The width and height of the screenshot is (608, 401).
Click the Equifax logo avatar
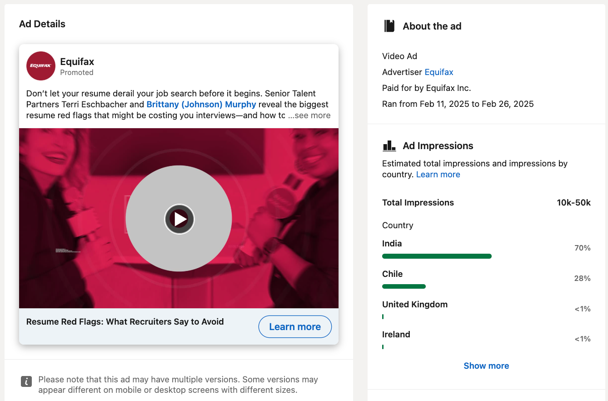click(x=41, y=66)
